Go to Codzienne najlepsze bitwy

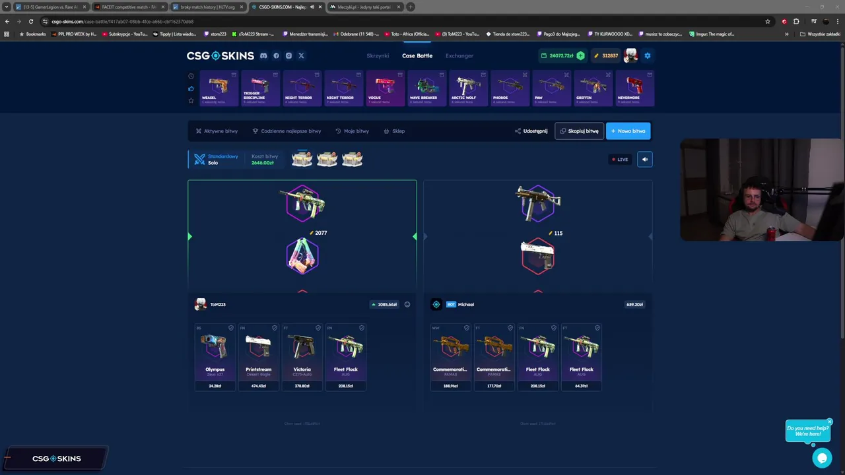(x=287, y=131)
